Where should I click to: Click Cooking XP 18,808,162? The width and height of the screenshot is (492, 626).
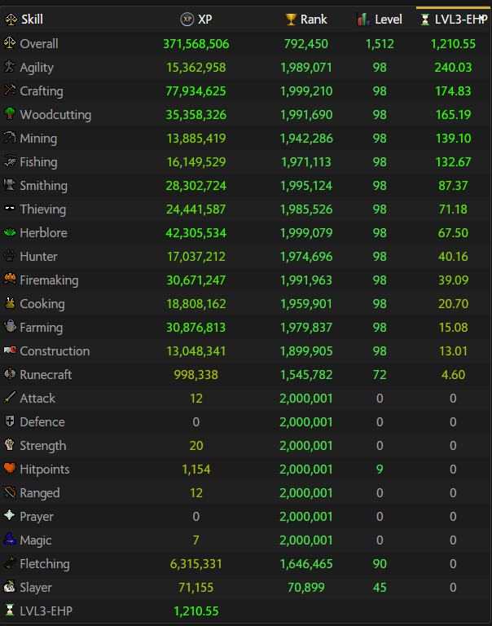tap(196, 303)
